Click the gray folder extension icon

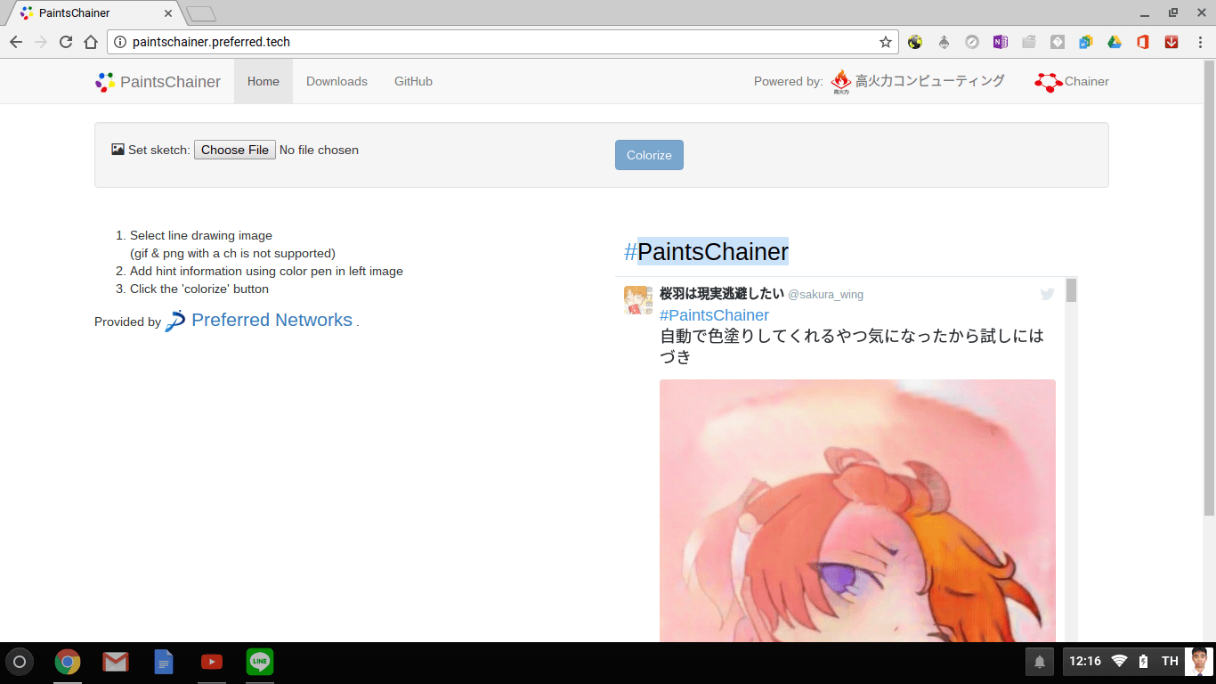1029,42
